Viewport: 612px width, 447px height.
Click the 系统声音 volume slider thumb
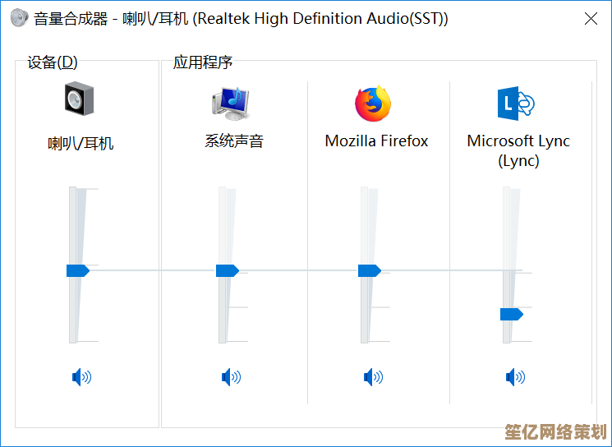[x=227, y=270]
